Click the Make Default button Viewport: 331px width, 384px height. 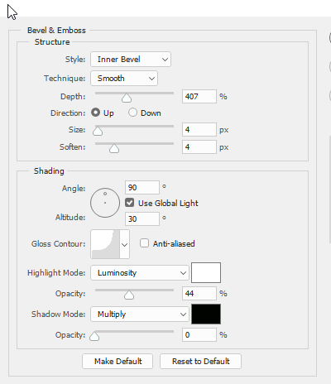118,362
